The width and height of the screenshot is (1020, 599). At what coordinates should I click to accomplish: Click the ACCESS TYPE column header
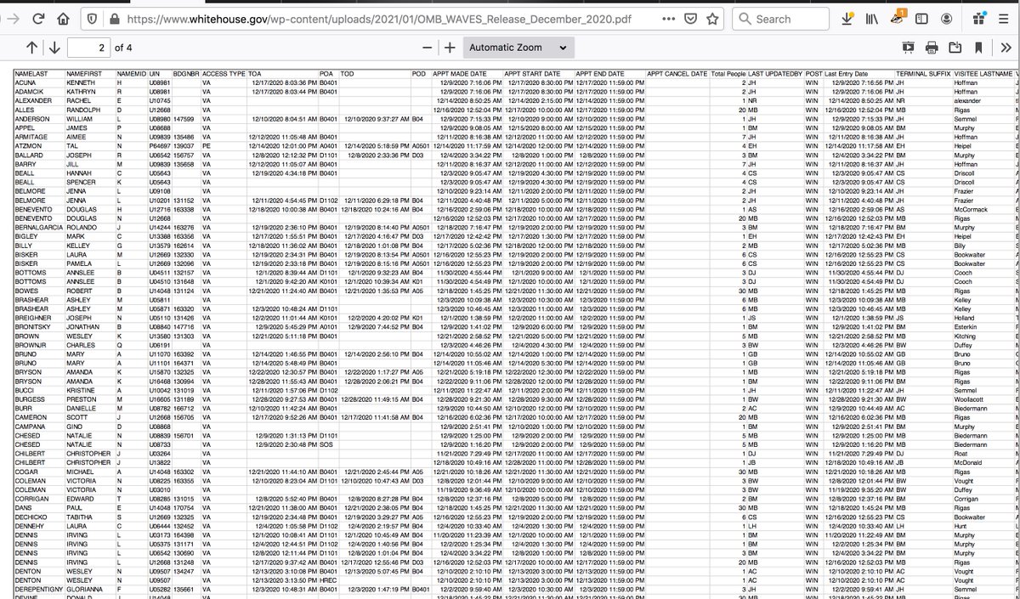pyautogui.click(x=224, y=74)
